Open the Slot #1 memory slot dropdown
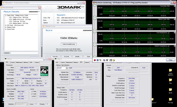The height and width of the screenshot is (107, 177). click(67, 68)
